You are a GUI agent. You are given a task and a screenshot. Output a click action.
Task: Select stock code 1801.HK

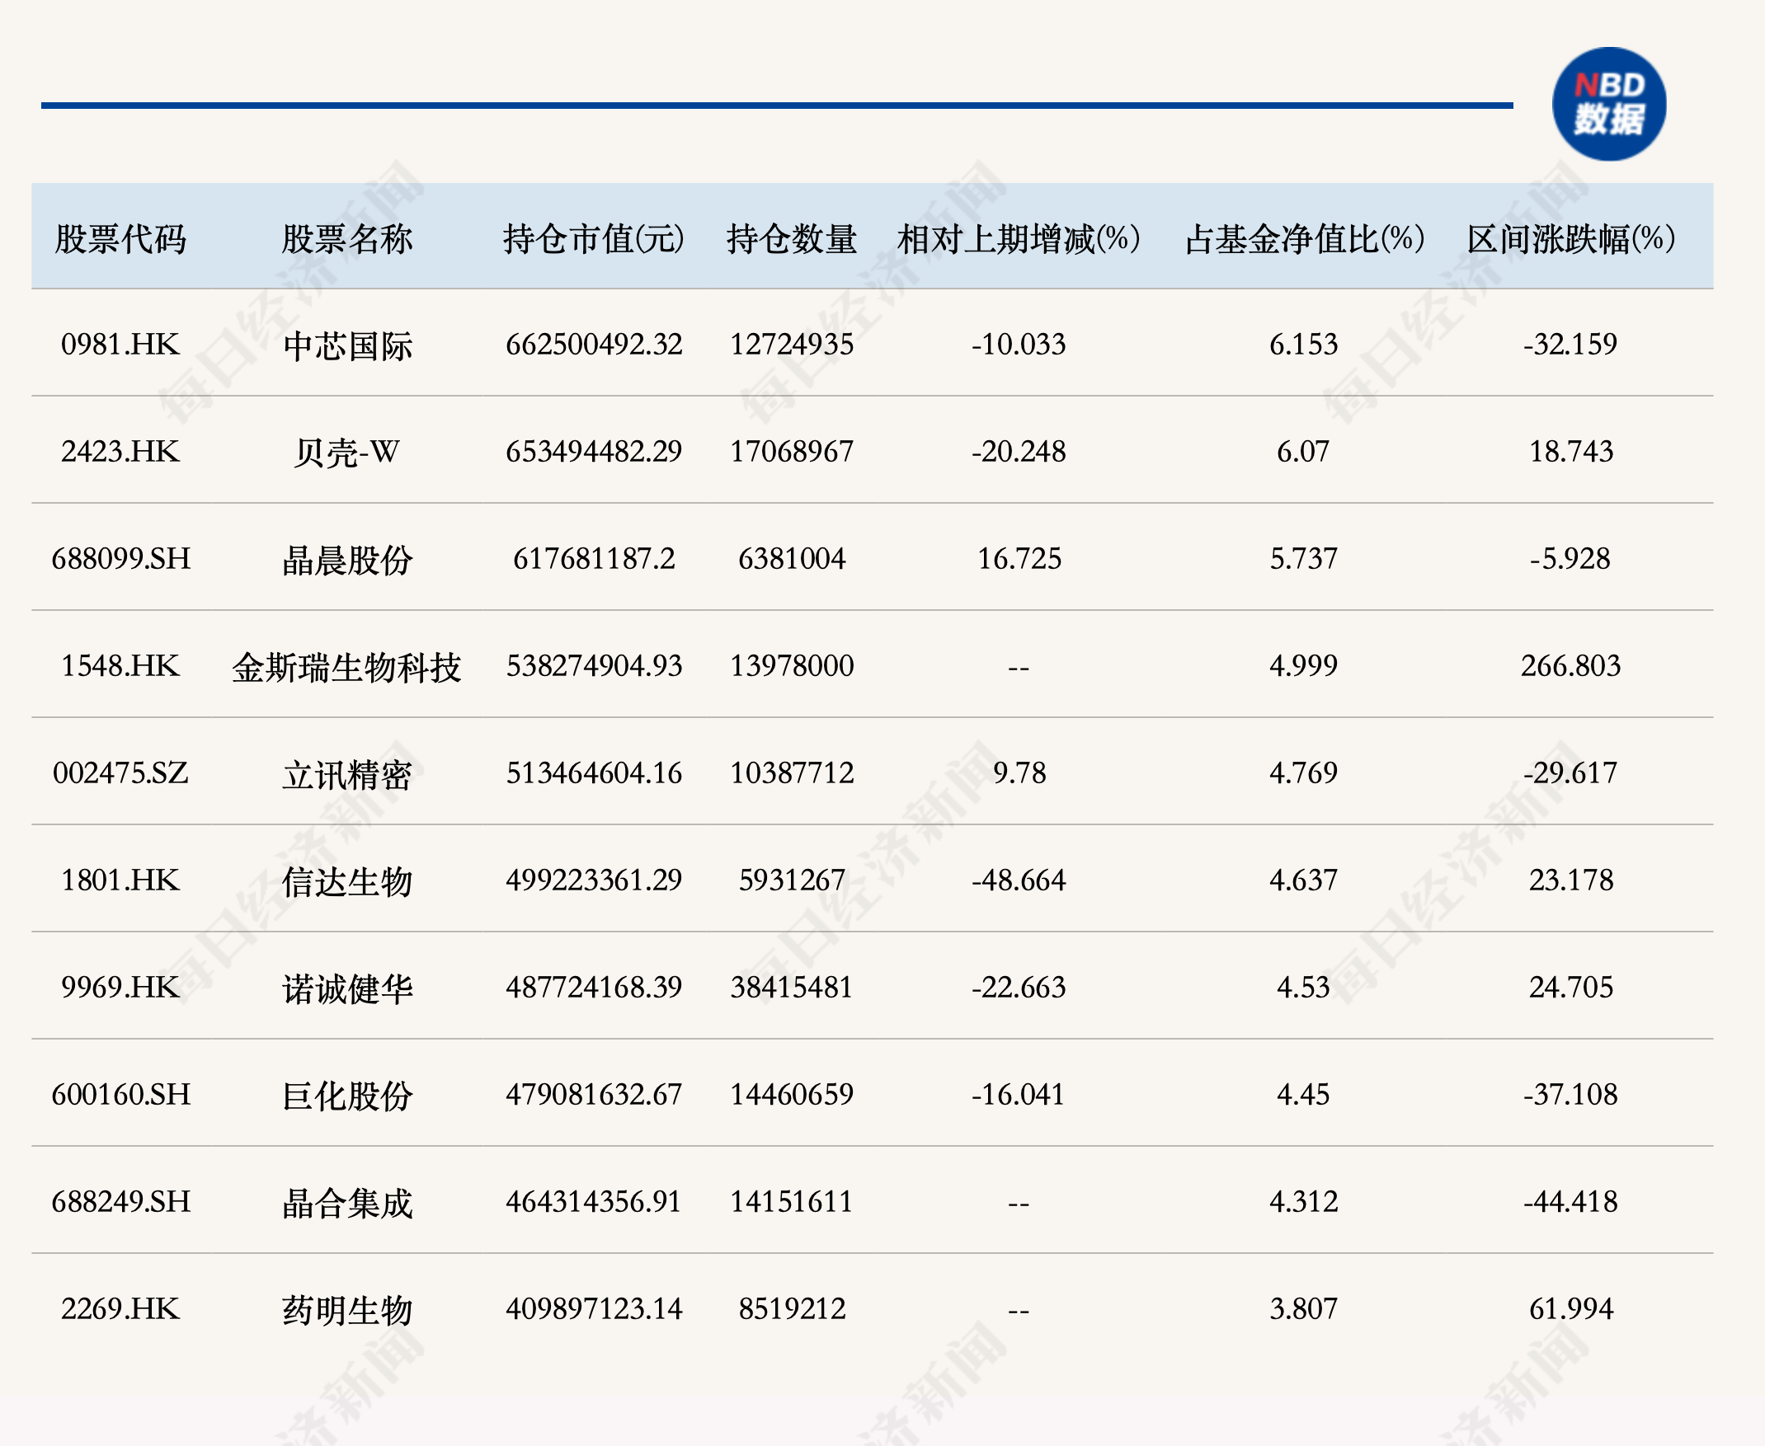click(x=121, y=880)
